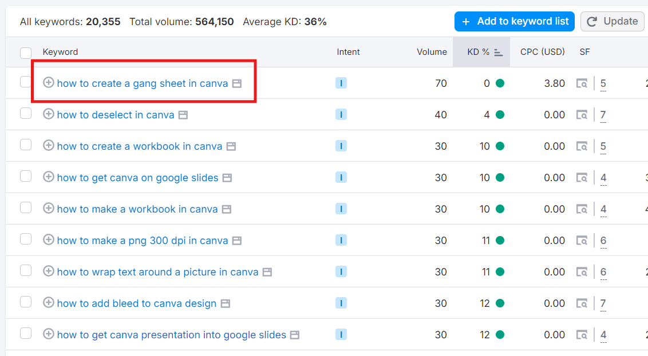Click the Update button
The width and height of the screenshot is (648, 356).
tap(612, 22)
